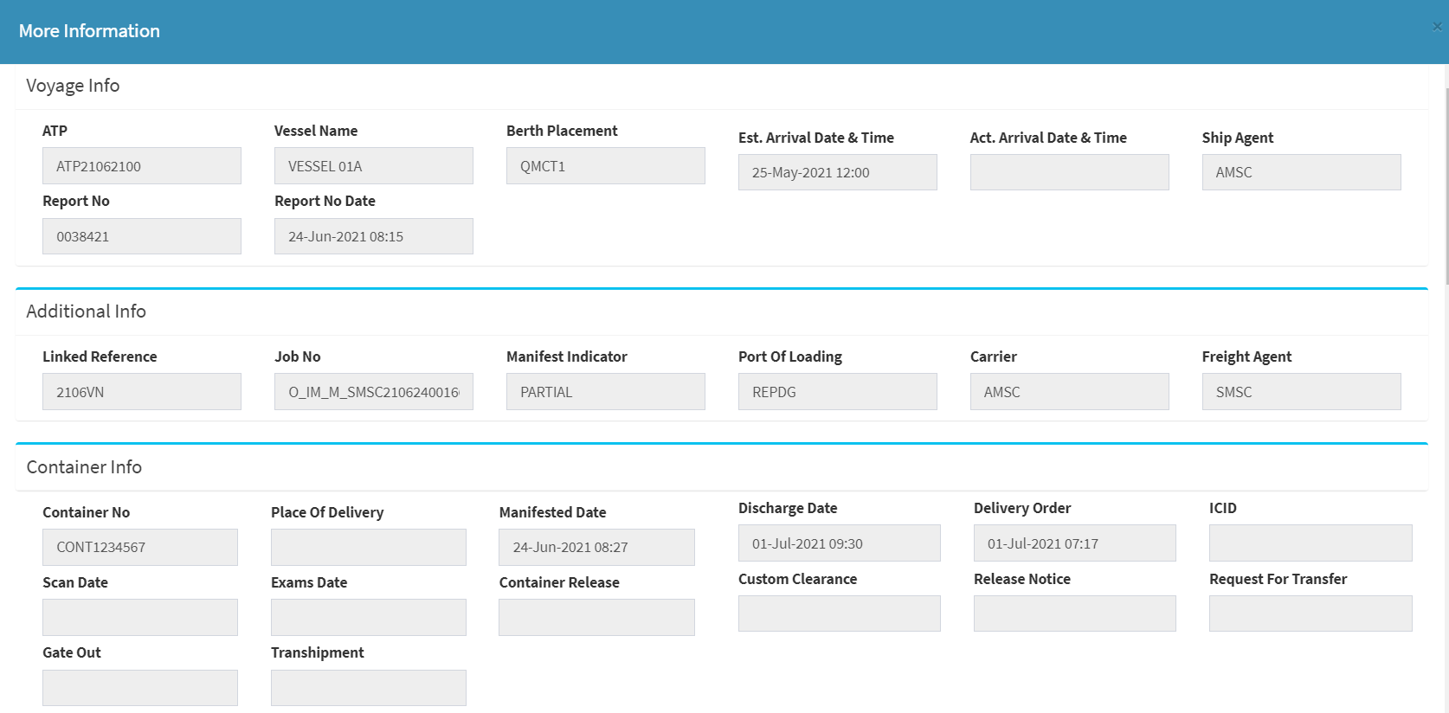Focus the Port Of Loading field REPDG
This screenshot has width=1449, height=713.
[x=838, y=391]
